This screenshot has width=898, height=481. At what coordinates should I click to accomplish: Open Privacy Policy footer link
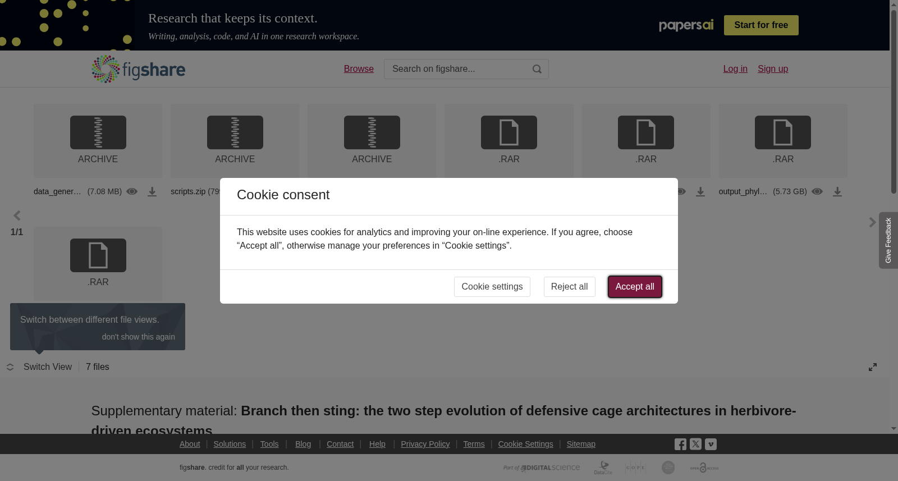[425, 444]
